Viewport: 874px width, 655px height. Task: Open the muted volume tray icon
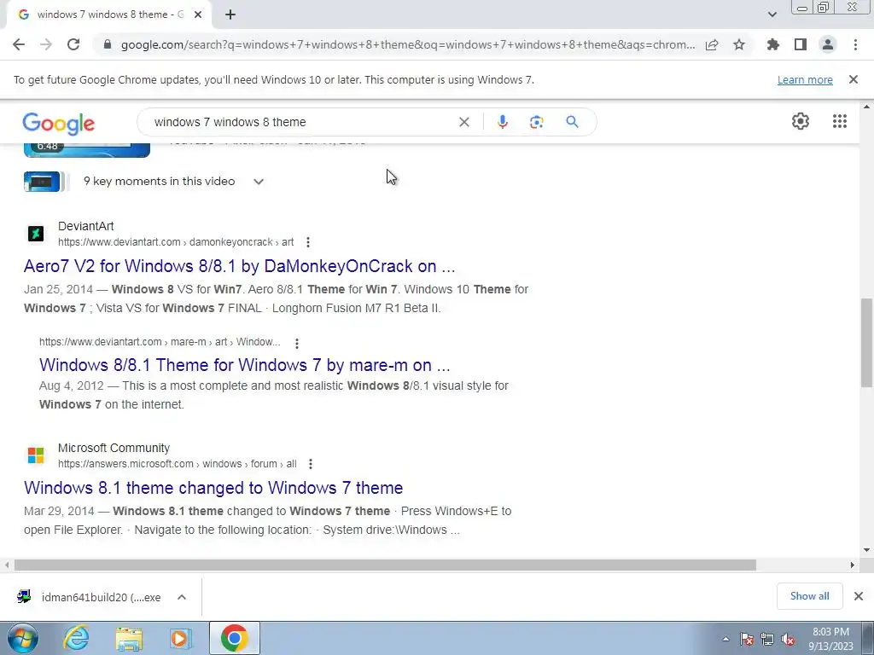click(x=788, y=640)
